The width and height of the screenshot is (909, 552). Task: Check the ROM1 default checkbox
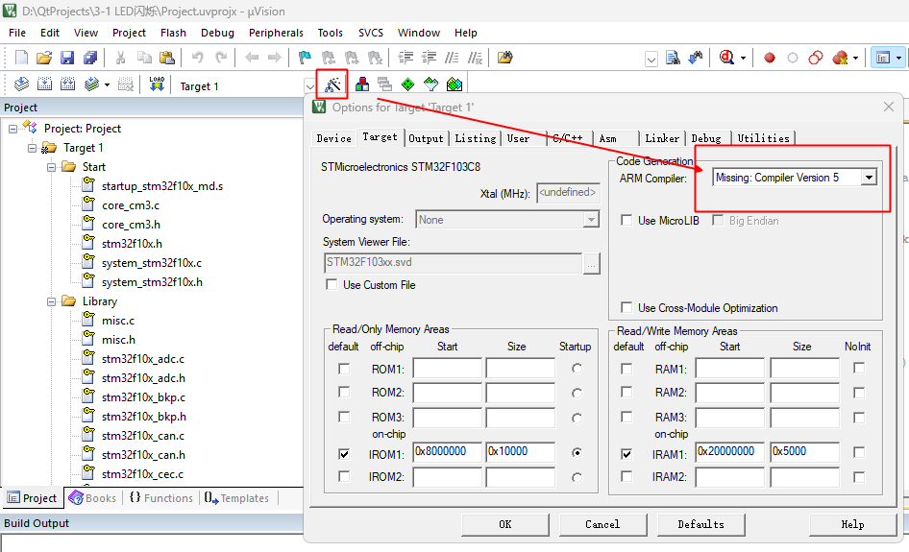(344, 369)
